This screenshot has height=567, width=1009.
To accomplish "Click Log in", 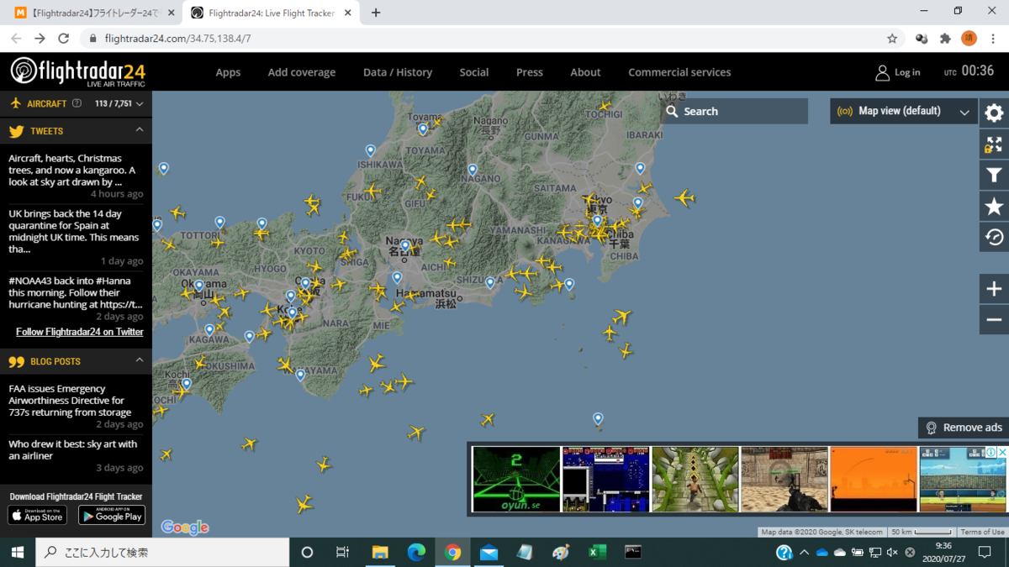I will click(907, 72).
